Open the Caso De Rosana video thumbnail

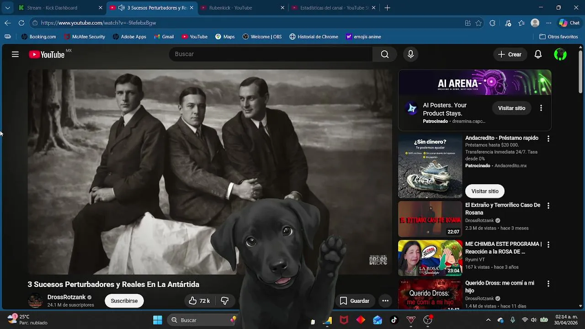pos(430,219)
